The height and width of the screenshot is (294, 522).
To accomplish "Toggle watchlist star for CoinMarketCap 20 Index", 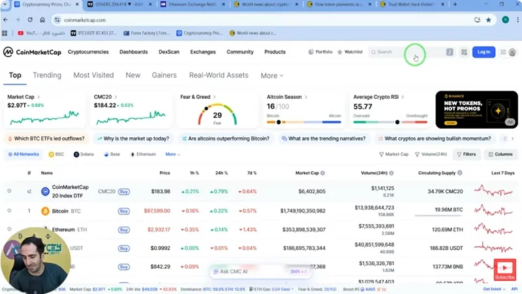I will point(9,191).
